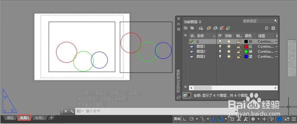Open green color swatch for 图层2
Screen dimensions: 297x124
pyautogui.click(x=246, y=51)
